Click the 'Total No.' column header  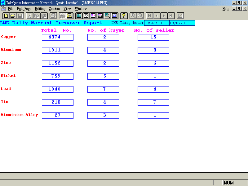pos(56,30)
